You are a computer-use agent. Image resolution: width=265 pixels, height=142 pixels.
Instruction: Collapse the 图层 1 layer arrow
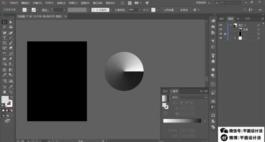click(231, 25)
